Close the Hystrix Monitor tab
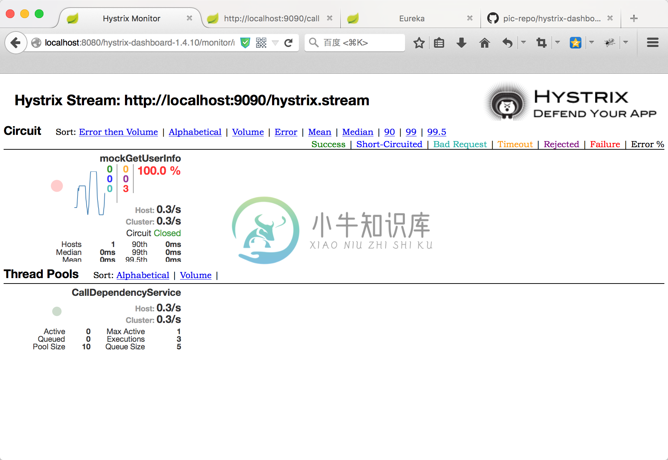 (189, 18)
